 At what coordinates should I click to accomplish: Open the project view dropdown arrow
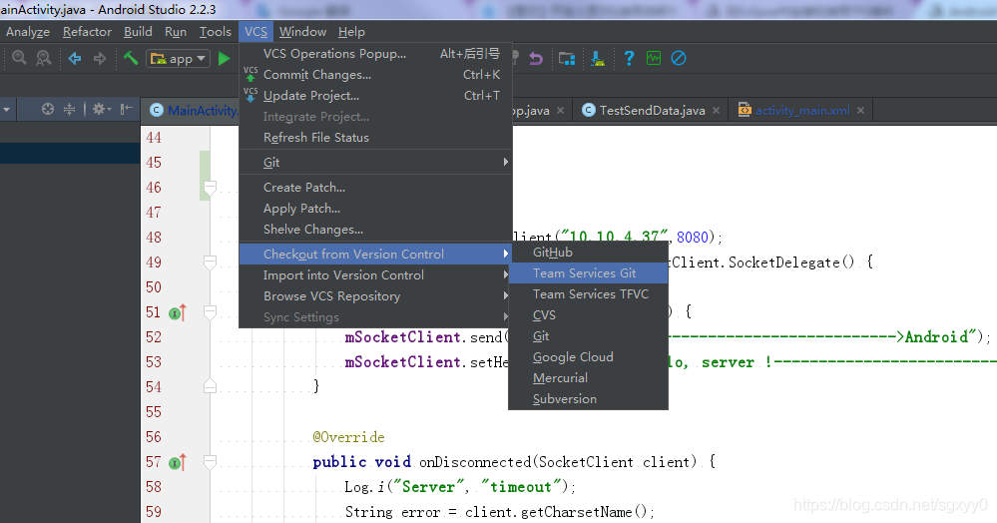6,110
